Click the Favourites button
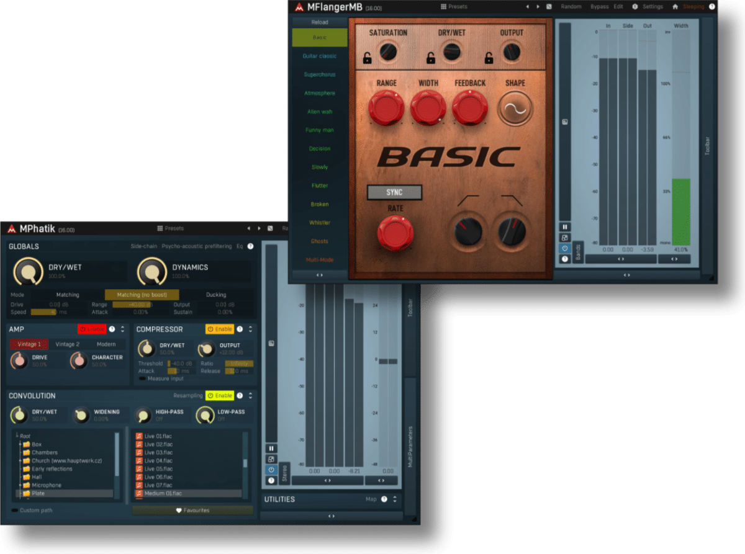Screen dimensions: 745x554 tap(192, 511)
